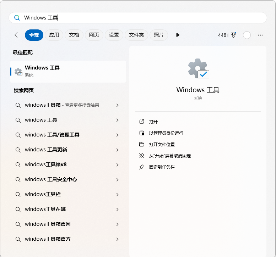The width and height of the screenshot is (276, 257).
Task: Show more filter categories with play arrow
Action: click(178, 35)
